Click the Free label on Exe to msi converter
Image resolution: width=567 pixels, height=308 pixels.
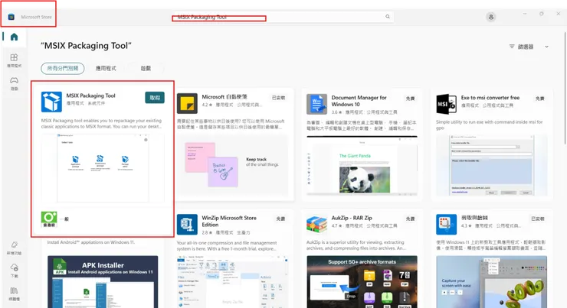(540, 98)
